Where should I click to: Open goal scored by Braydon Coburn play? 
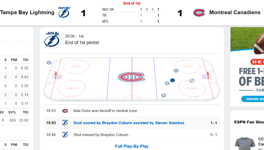click(129, 123)
